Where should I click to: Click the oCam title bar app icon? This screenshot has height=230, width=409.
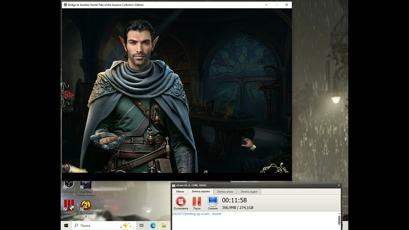coord(174,186)
